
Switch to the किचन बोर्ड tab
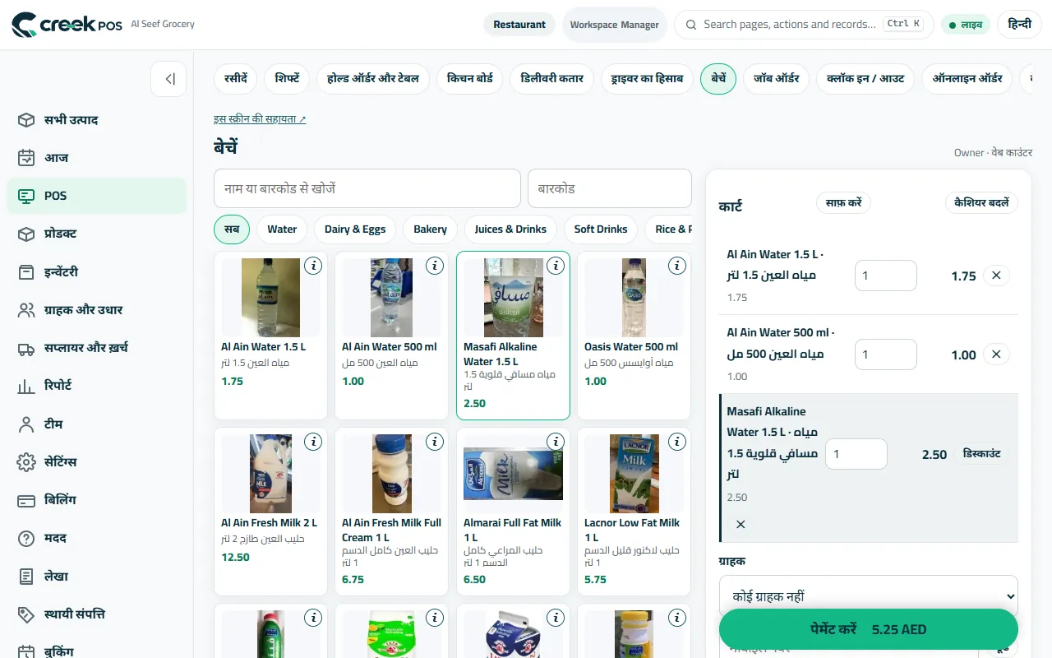click(470, 79)
